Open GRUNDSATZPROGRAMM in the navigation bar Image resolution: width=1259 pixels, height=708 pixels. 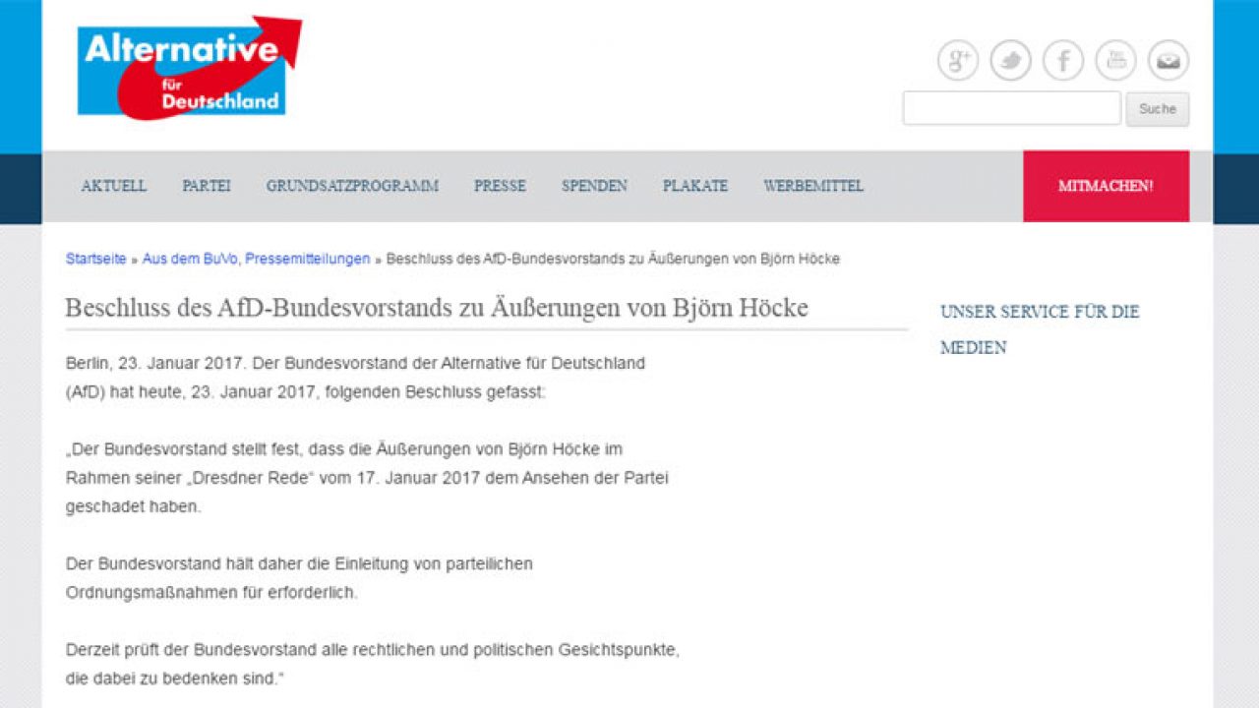(x=352, y=186)
